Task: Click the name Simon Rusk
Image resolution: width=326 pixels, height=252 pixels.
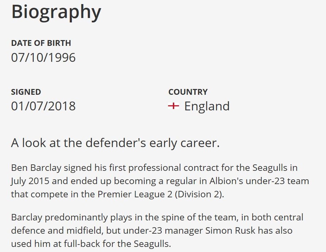Action: click(230, 231)
